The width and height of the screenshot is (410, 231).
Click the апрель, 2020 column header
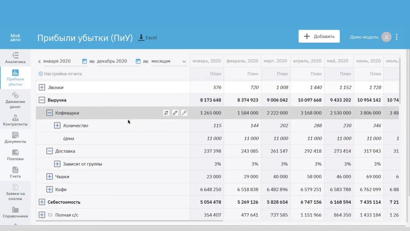pyautogui.click(x=307, y=61)
